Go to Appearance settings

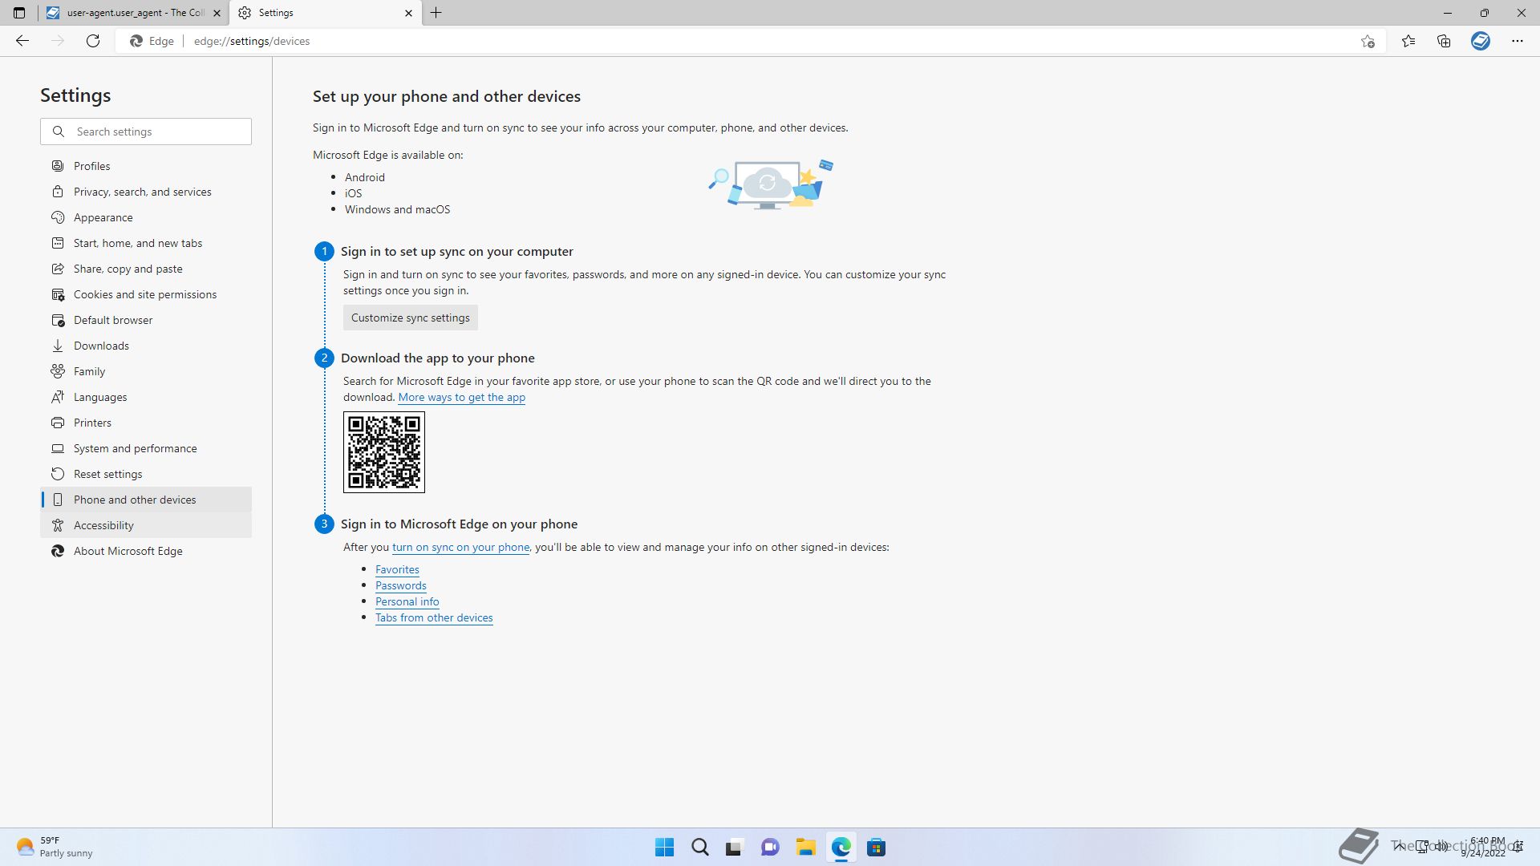pyautogui.click(x=146, y=217)
